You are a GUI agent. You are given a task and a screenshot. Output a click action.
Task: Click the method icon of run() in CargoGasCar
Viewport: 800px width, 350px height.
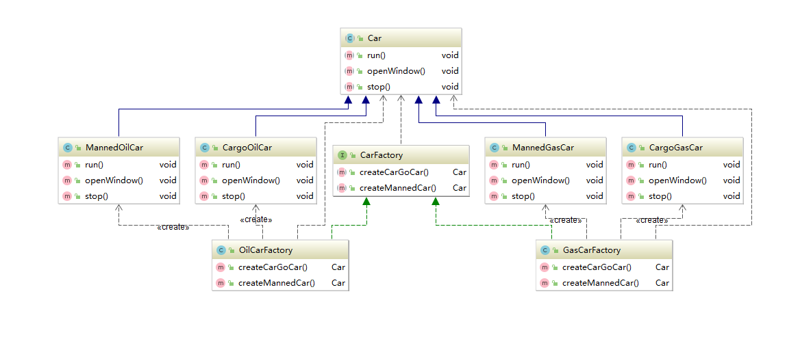[x=631, y=165]
